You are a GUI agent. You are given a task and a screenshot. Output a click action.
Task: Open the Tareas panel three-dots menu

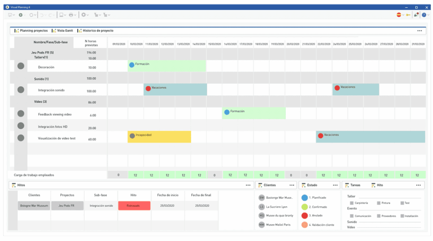(x=418, y=185)
